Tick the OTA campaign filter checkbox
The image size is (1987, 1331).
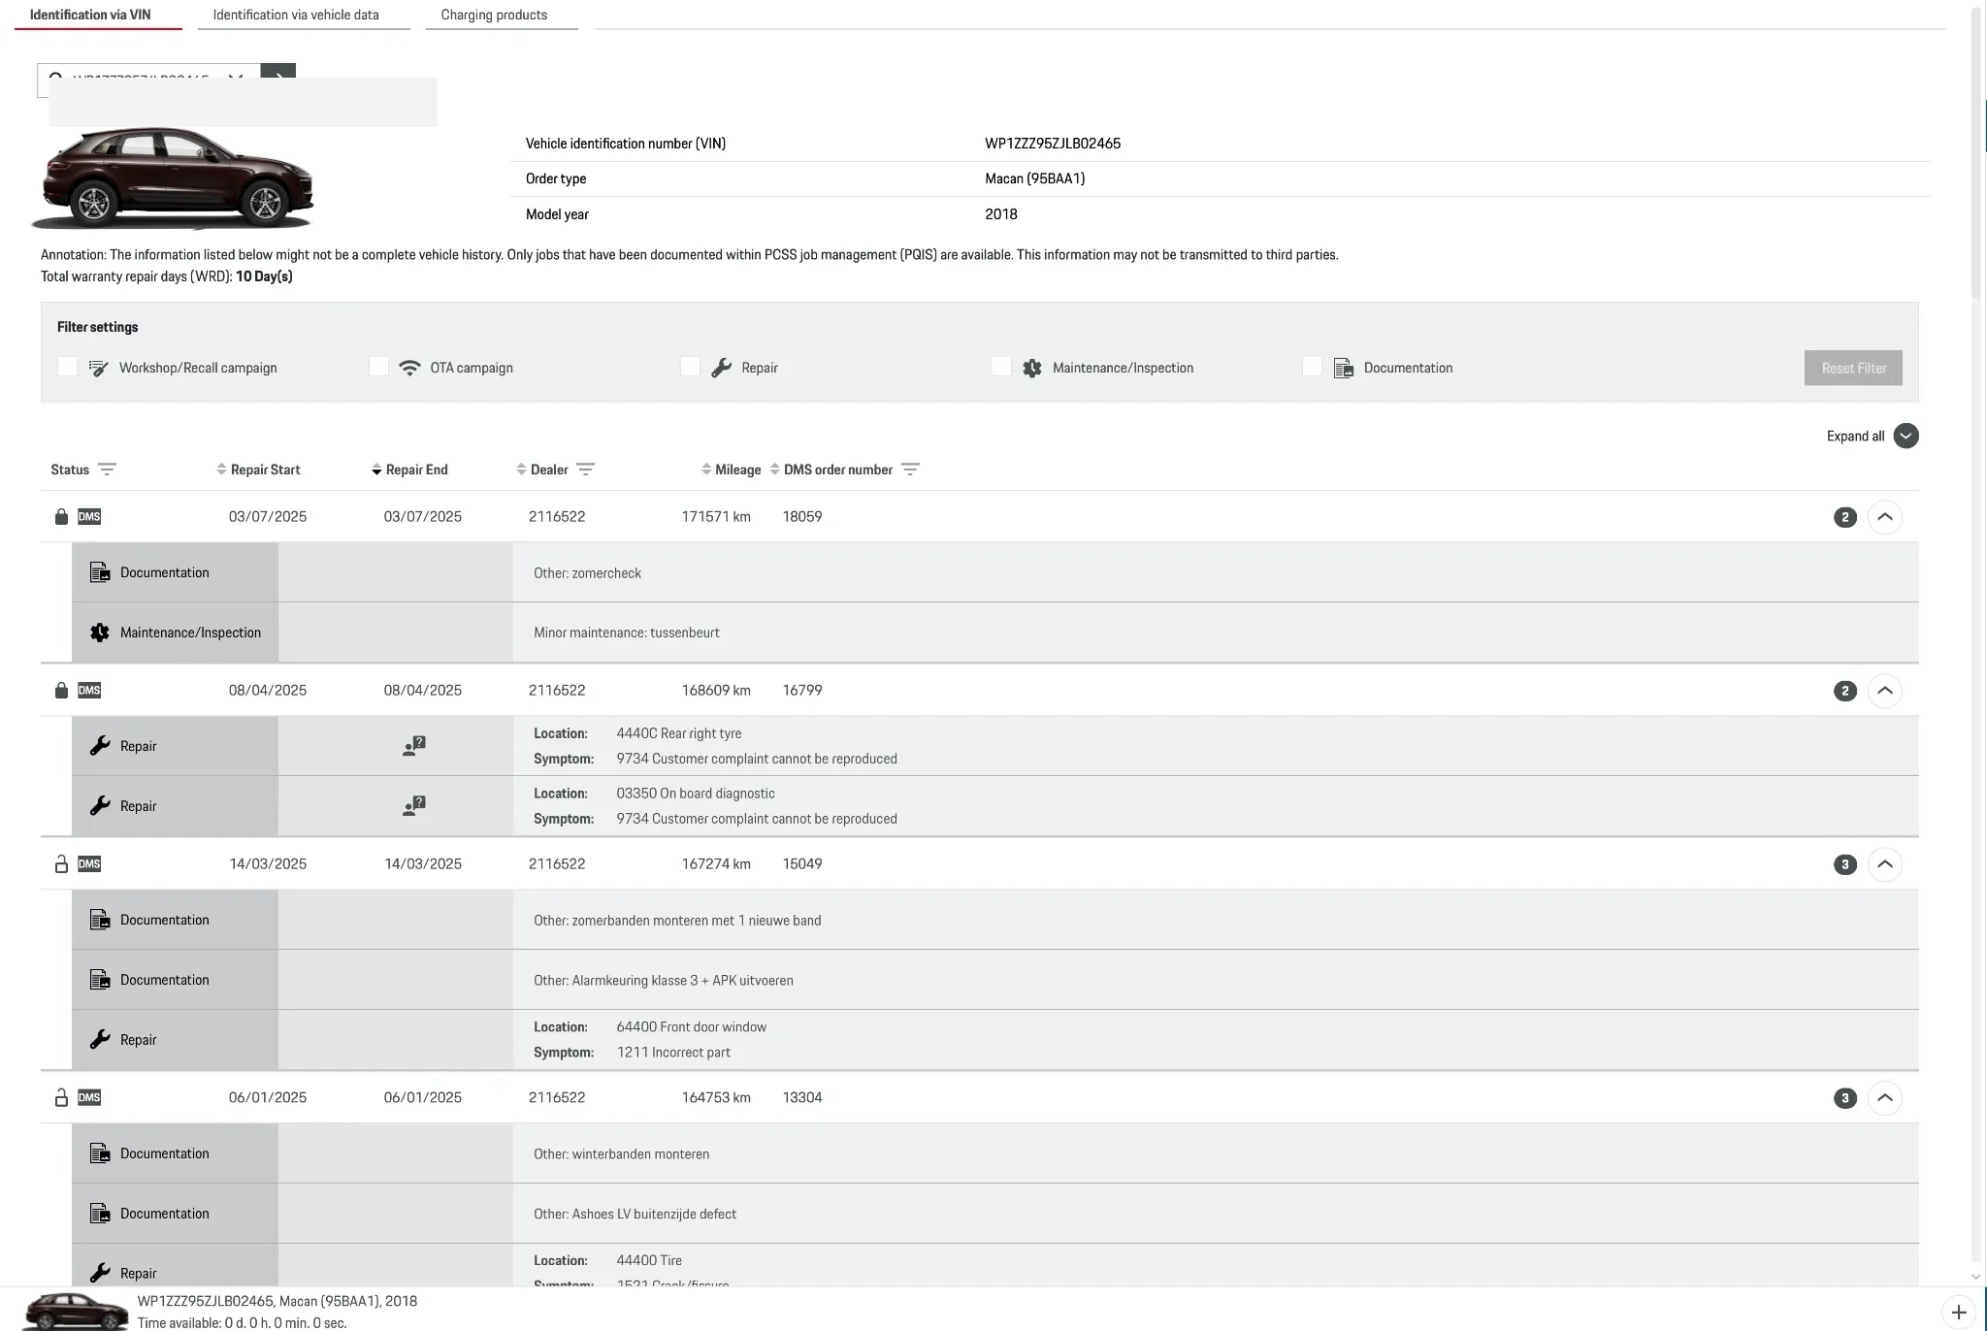pyautogui.click(x=378, y=367)
